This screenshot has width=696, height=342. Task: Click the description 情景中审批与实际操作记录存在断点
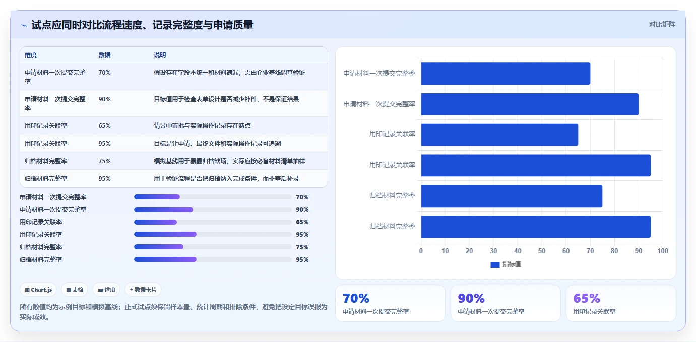[202, 126]
